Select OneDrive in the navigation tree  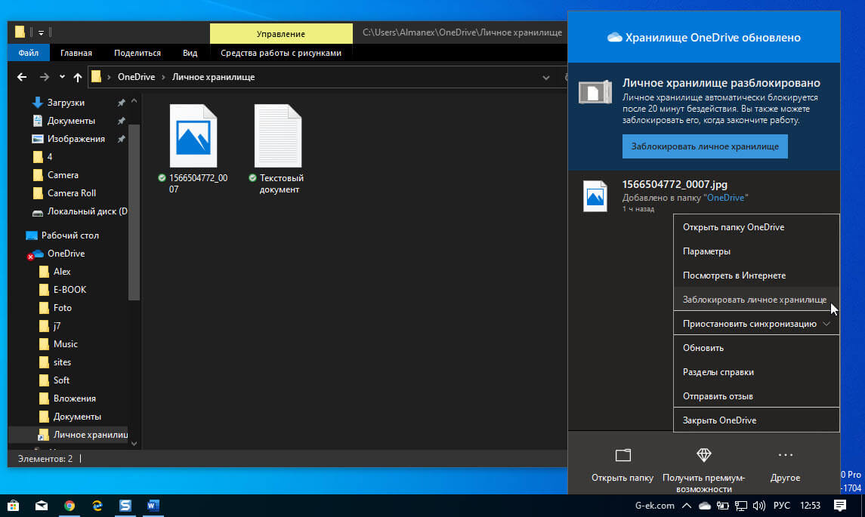click(66, 254)
